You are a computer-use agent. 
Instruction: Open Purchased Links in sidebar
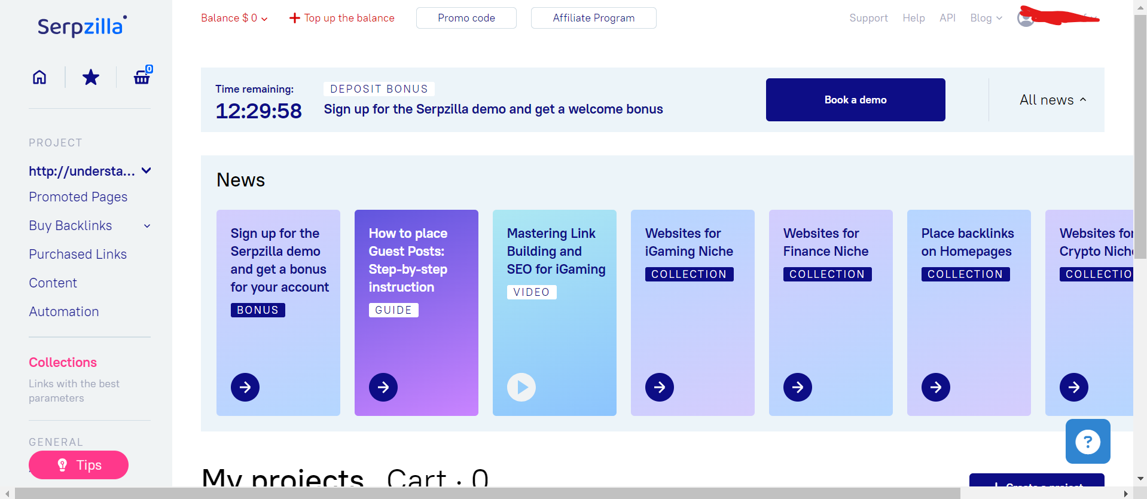(78, 255)
